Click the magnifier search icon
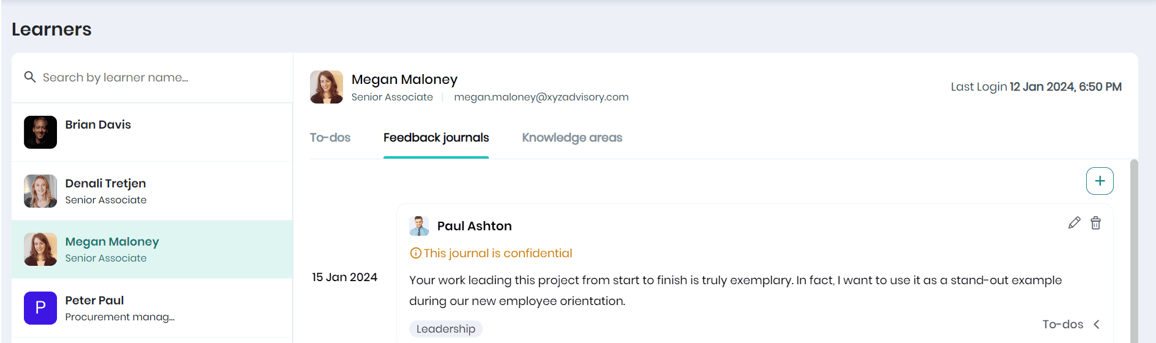The width and height of the screenshot is (1156, 343). click(29, 77)
